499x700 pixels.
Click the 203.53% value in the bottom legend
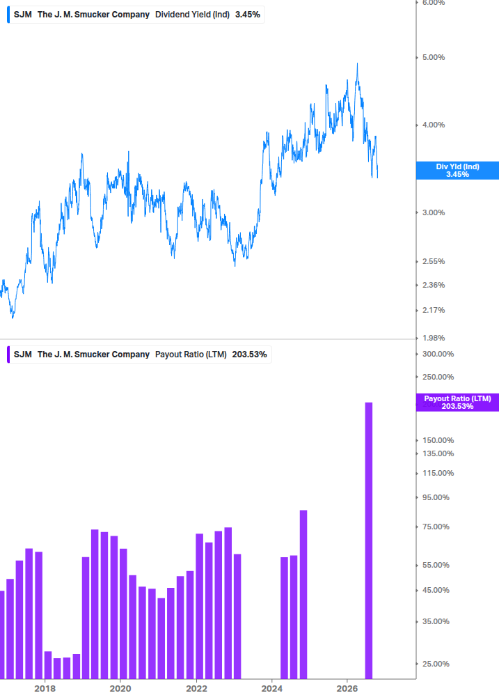point(249,355)
